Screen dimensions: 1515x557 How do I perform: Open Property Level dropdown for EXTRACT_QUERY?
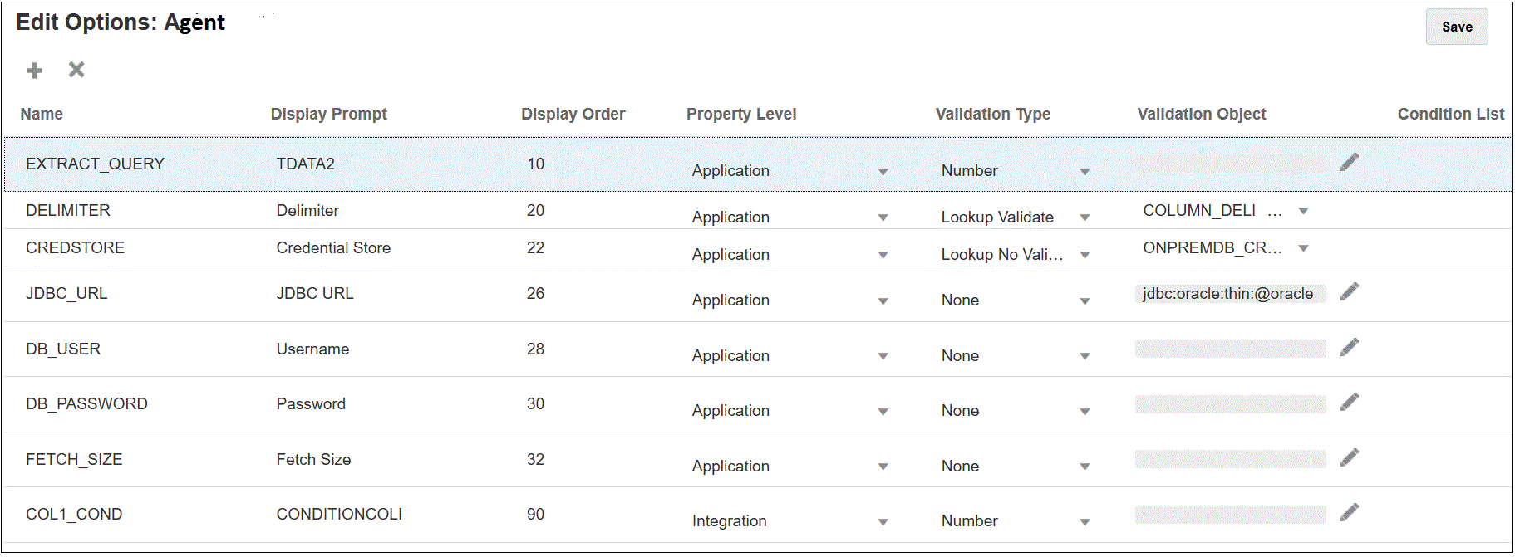point(883,172)
